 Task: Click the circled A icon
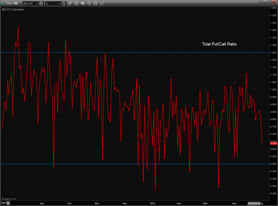pyautogui.click(x=95, y=3)
